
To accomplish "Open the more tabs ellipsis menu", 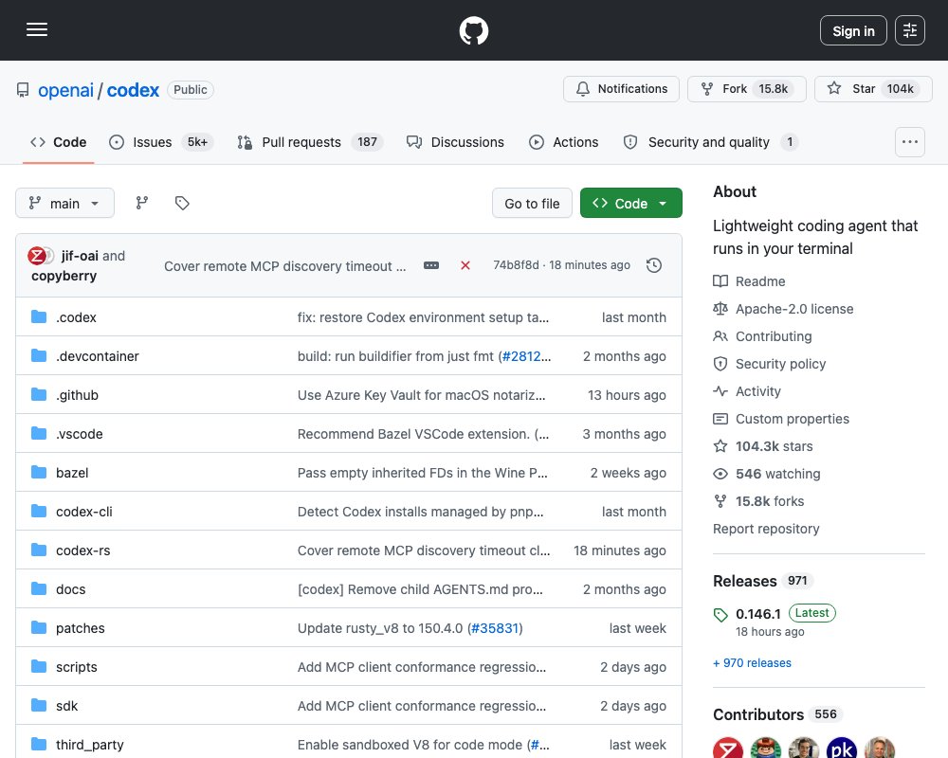I will click(909, 142).
